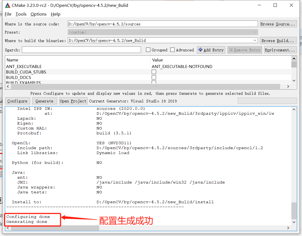302x236 pixels.
Task: Open the File menu
Action: pyautogui.click(x=8, y=14)
